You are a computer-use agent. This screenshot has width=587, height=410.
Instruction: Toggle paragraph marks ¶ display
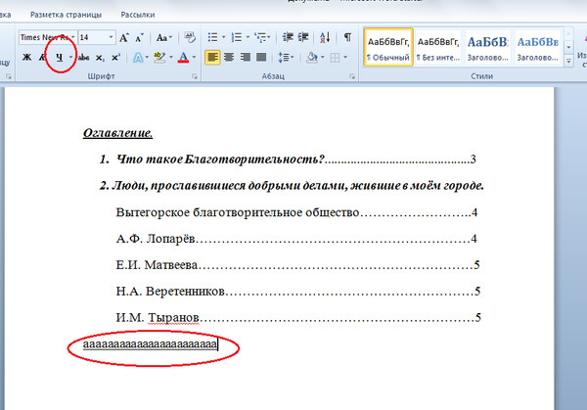click(x=347, y=37)
